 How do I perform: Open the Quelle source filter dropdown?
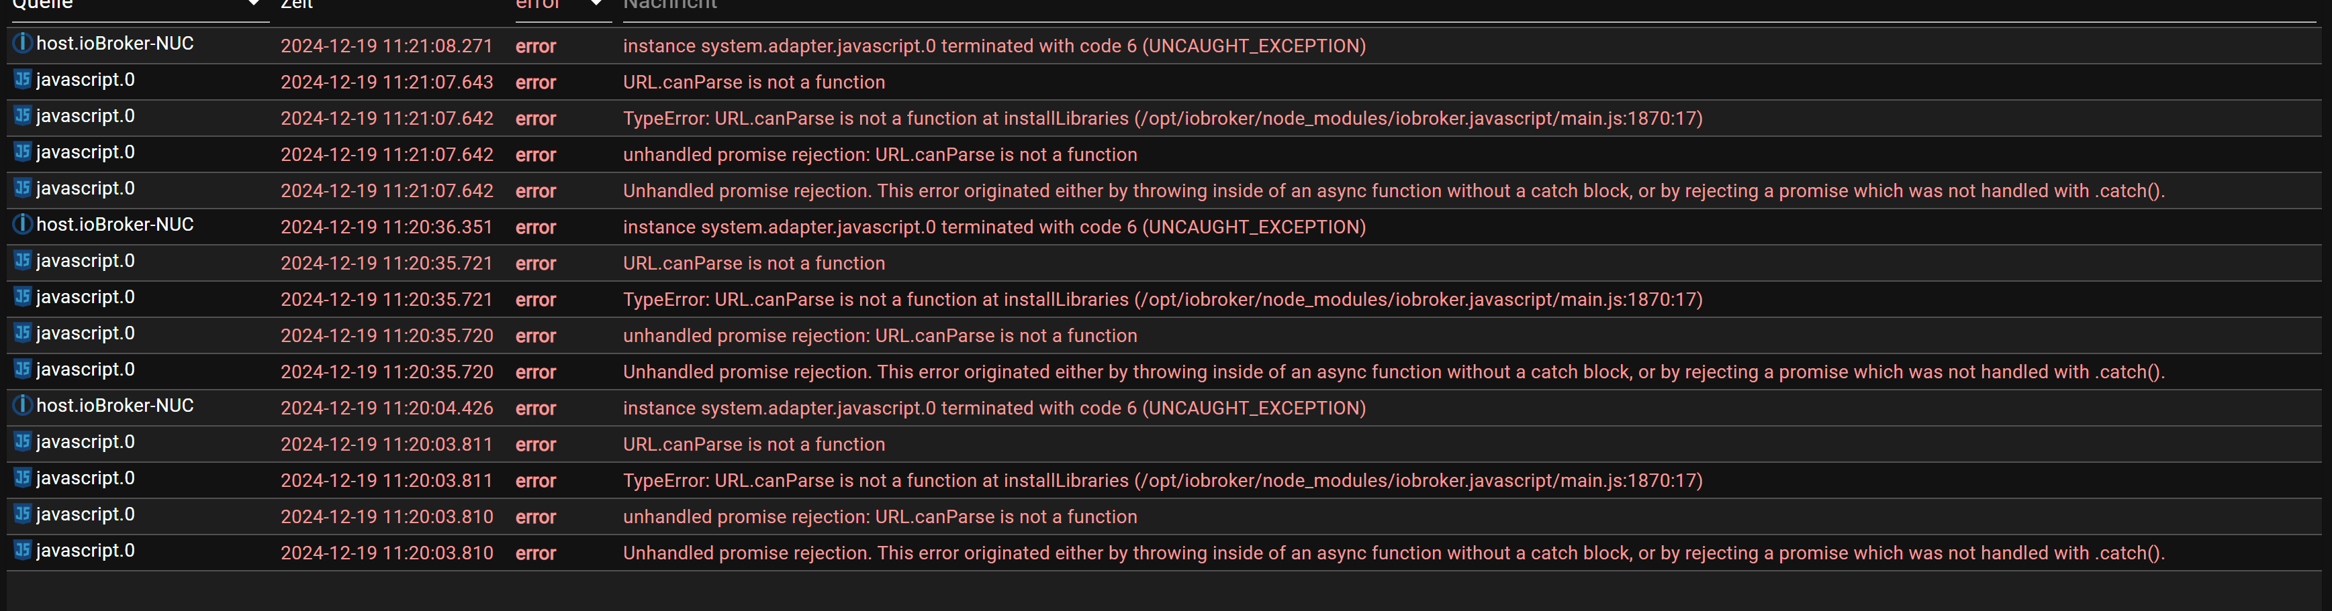254,5
